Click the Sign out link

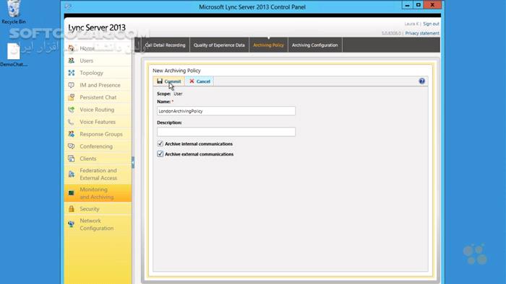(x=431, y=24)
